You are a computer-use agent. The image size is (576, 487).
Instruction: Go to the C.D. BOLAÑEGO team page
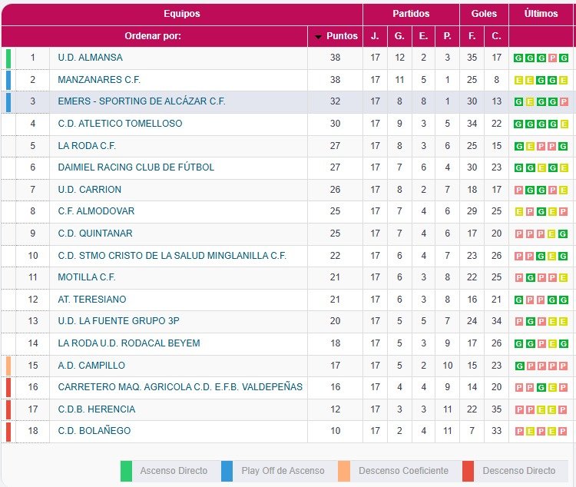click(x=94, y=431)
